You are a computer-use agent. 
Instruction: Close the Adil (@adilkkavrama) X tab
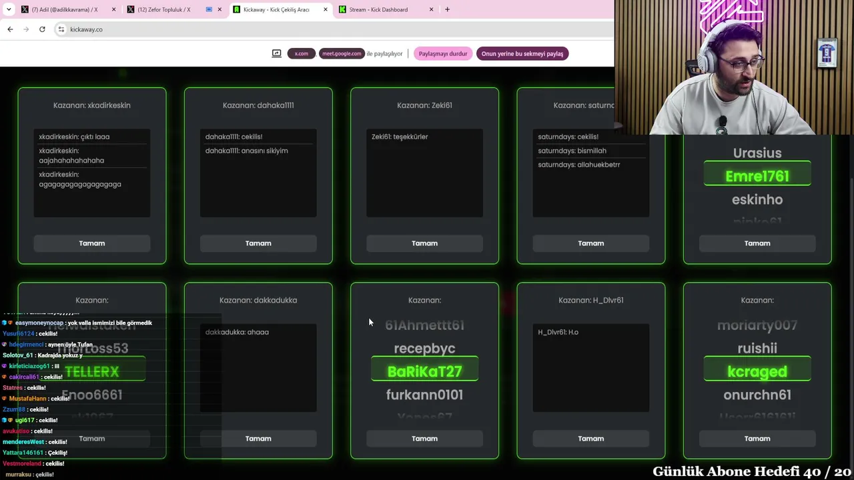113,9
